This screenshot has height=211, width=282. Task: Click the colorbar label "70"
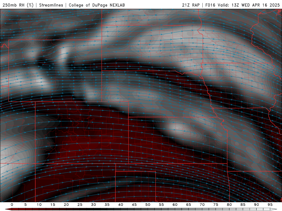pyautogui.click(x=202, y=205)
